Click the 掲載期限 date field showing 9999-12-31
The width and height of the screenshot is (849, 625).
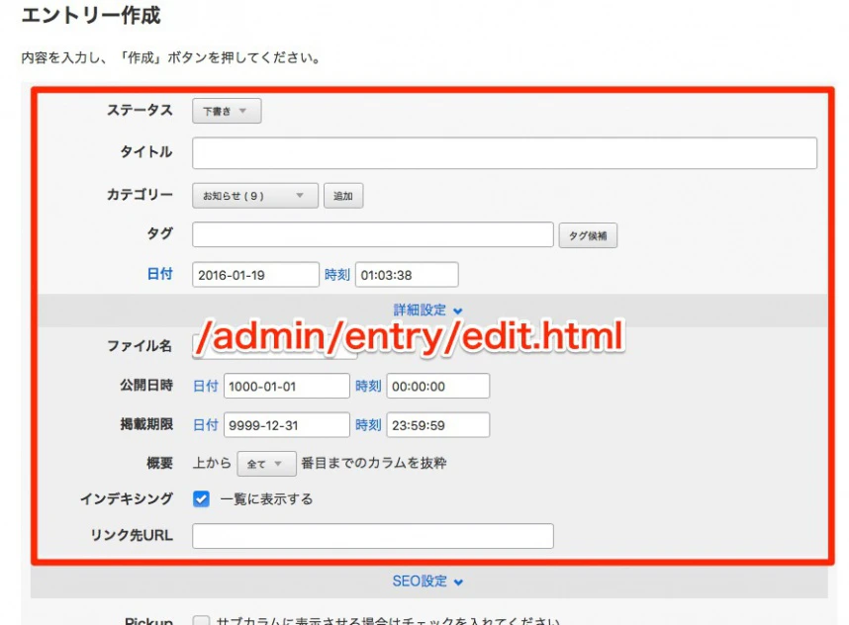286,425
